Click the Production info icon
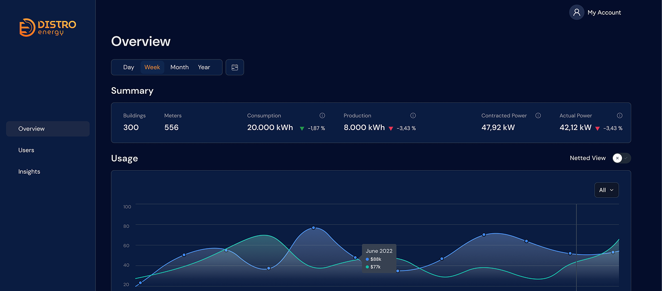Image resolution: width=662 pixels, height=291 pixels. (x=413, y=116)
